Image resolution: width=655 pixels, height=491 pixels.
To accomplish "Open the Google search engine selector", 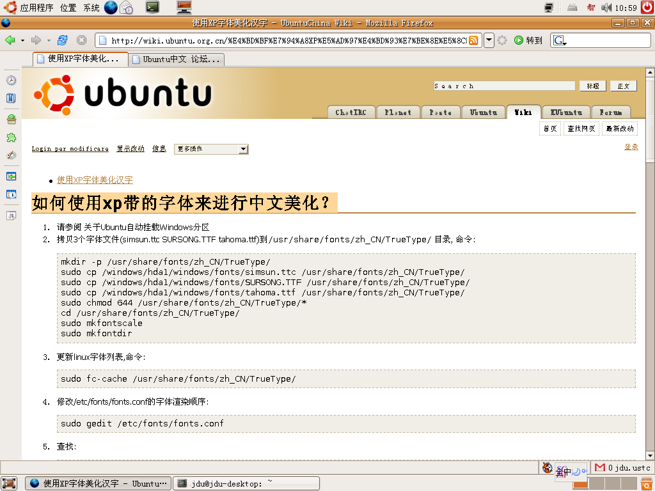I will pos(560,40).
